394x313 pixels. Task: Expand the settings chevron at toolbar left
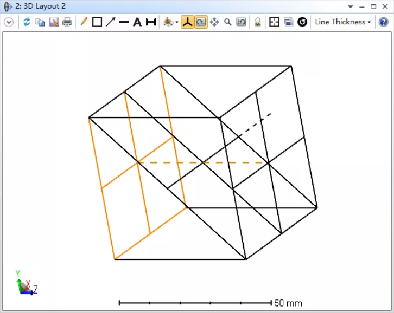(9, 22)
